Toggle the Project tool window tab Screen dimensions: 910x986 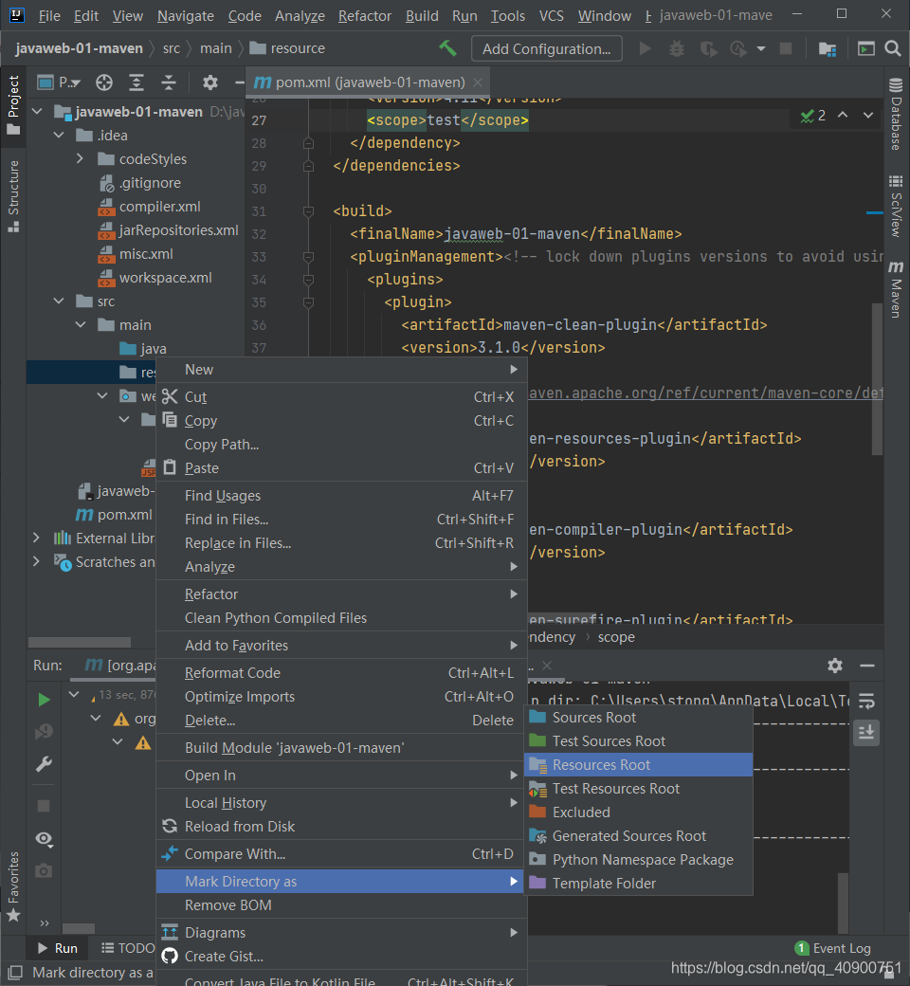pyautogui.click(x=13, y=105)
